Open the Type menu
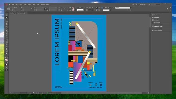This screenshot has width=176, height=99. tap(25, 5)
